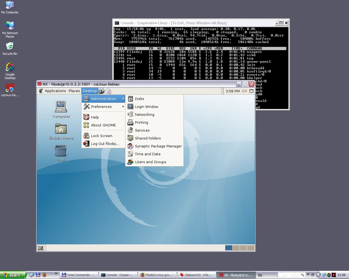Screen dimensions: 349x279
Task: Choose About GNOME
Action: tap(104, 125)
